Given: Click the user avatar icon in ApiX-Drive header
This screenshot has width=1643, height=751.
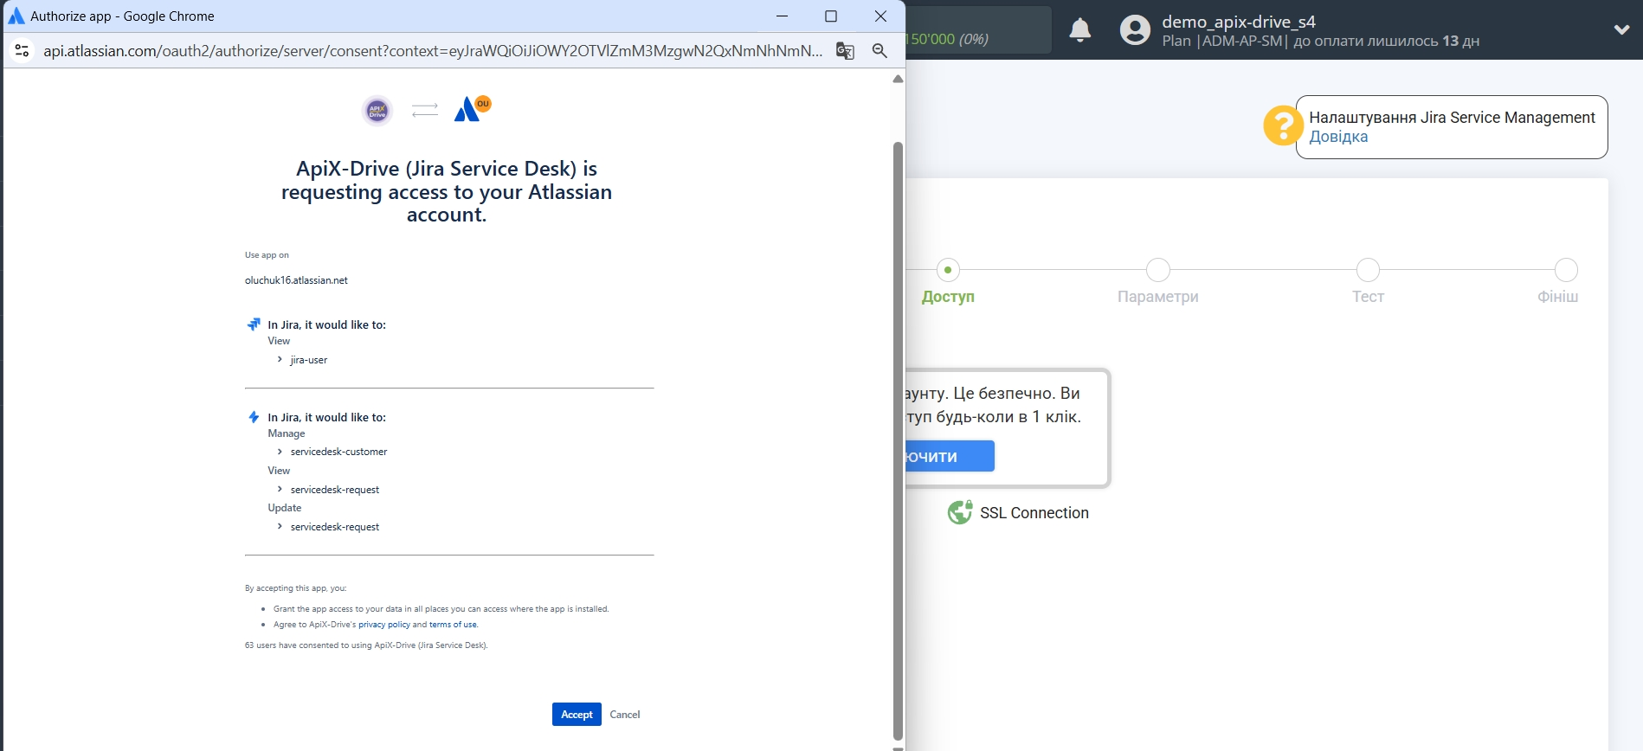Looking at the screenshot, I should pyautogui.click(x=1135, y=30).
